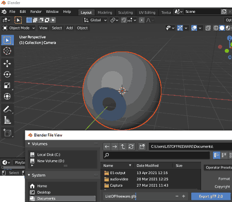
Task: Switch file browser to vertical list view
Action: (217, 155)
